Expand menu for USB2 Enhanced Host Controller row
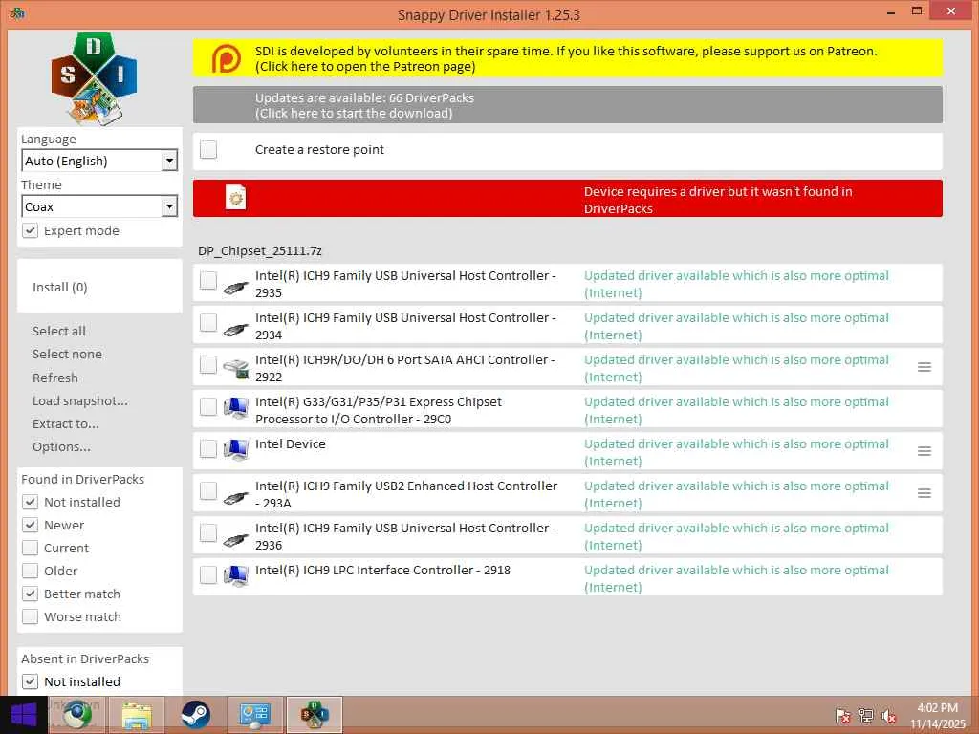The width and height of the screenshot is (979, 734). pyautogui.click(x=925, y=494)
